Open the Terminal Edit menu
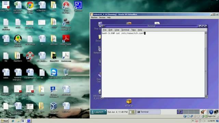This screenshot has width=219, height=123. point(111,30)
